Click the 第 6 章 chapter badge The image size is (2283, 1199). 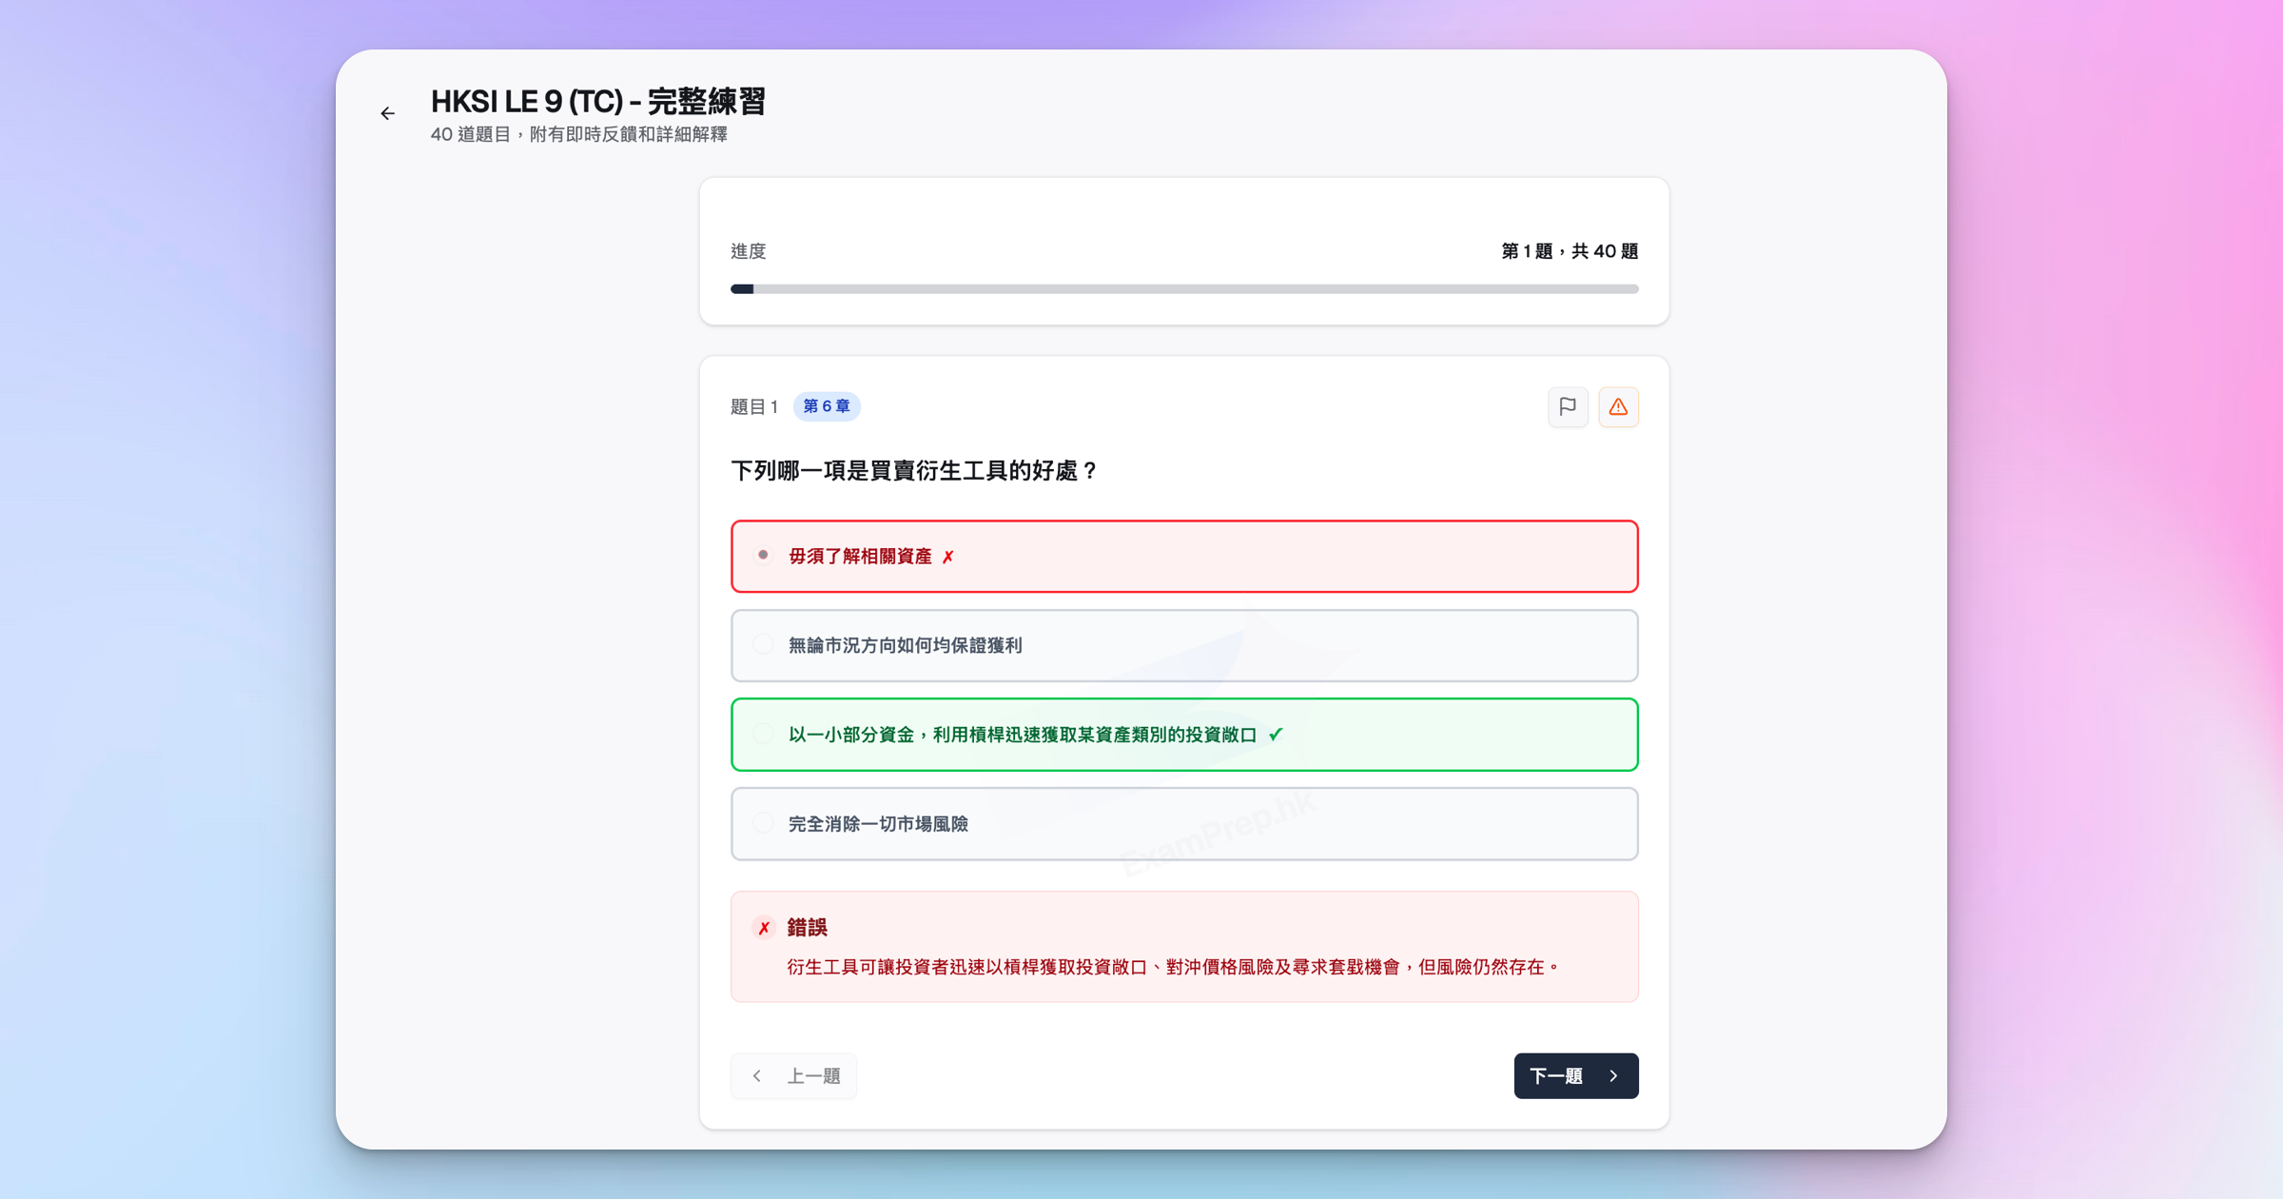tap(827, 406)
